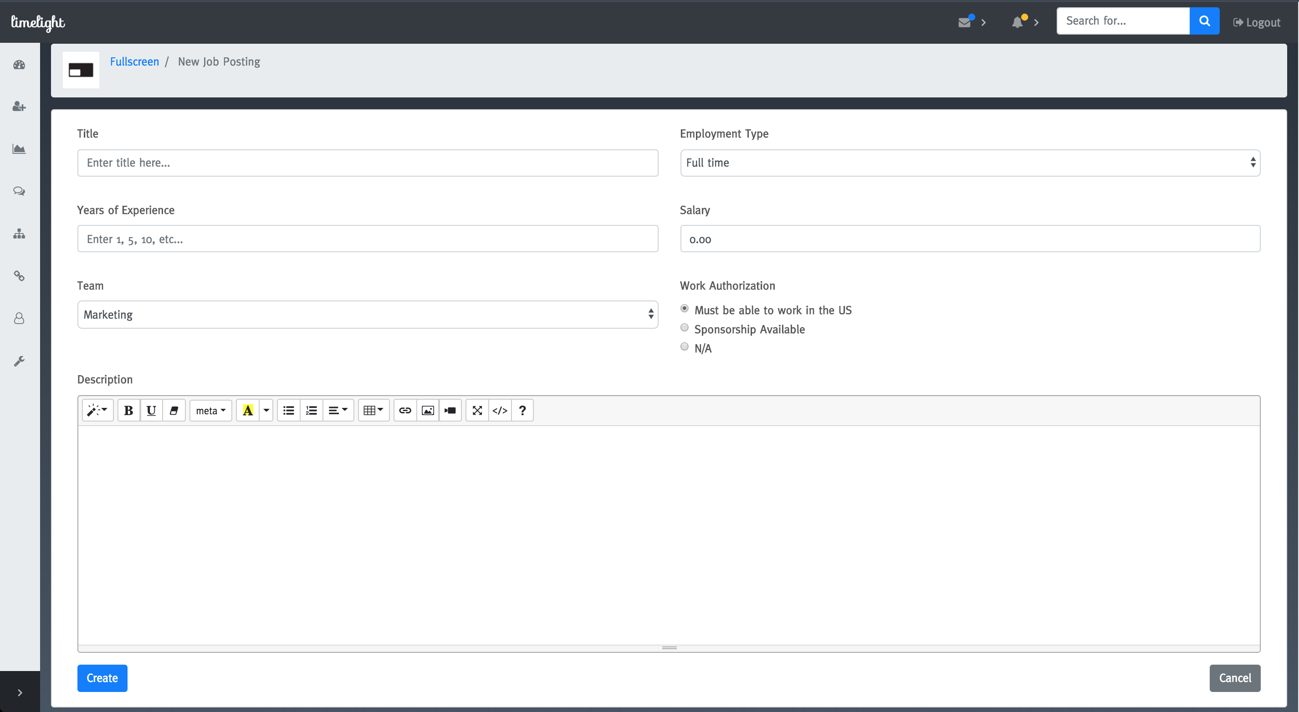Expand the sidebar with the bottom chevron

tap(20, 692)
